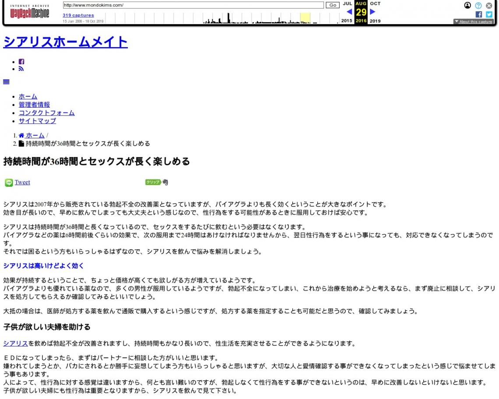Click the LINE share icon
The height and width of the screenshot is (399, 499).
pos(9,182)
